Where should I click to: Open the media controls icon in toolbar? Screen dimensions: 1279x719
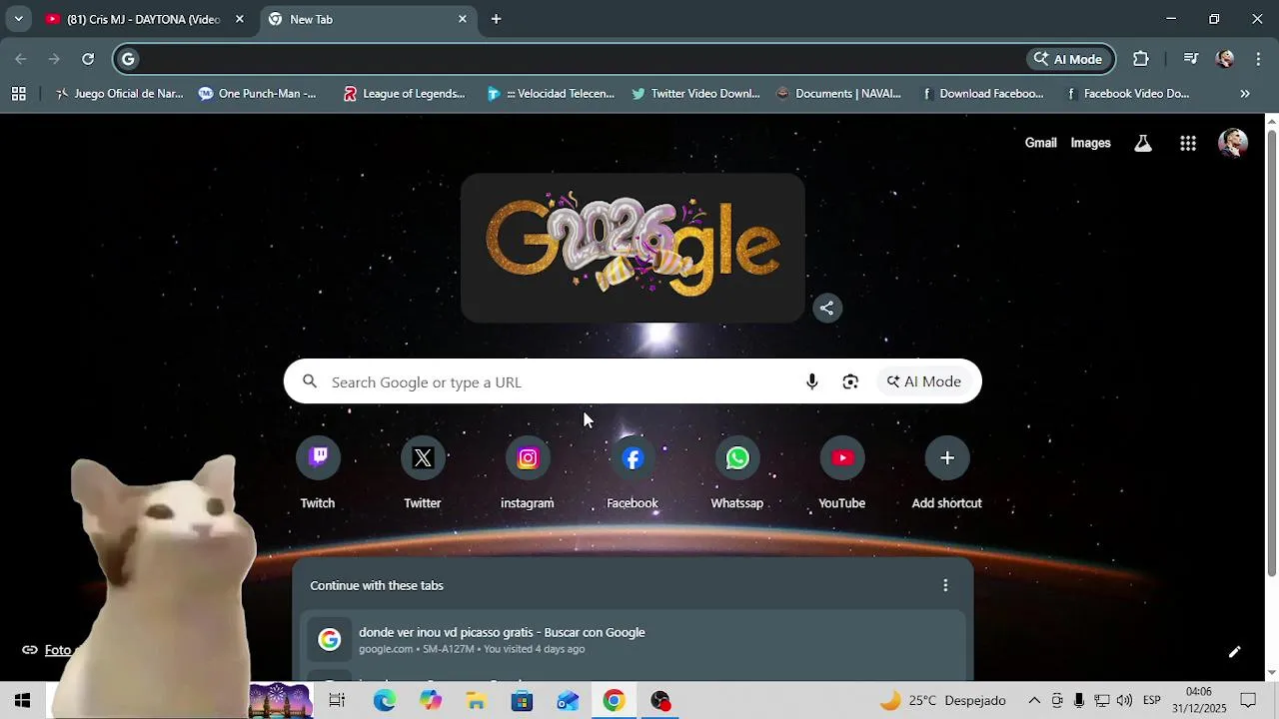coord(1190,59)
